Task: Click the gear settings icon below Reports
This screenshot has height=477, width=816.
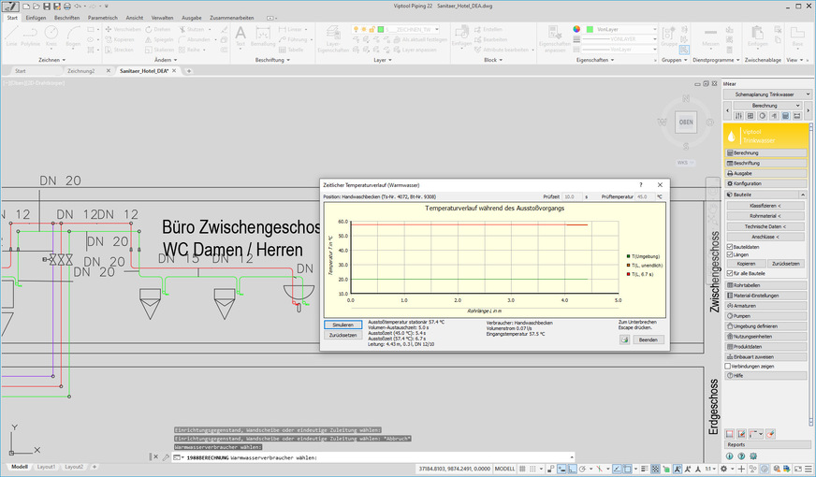Action: point(753,456)
